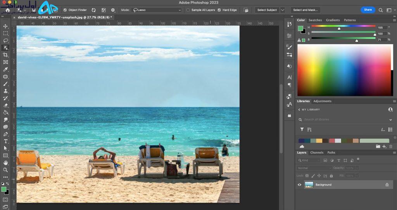
Task: Open the Mode Lasso dropdown
Action: point(157,10)
